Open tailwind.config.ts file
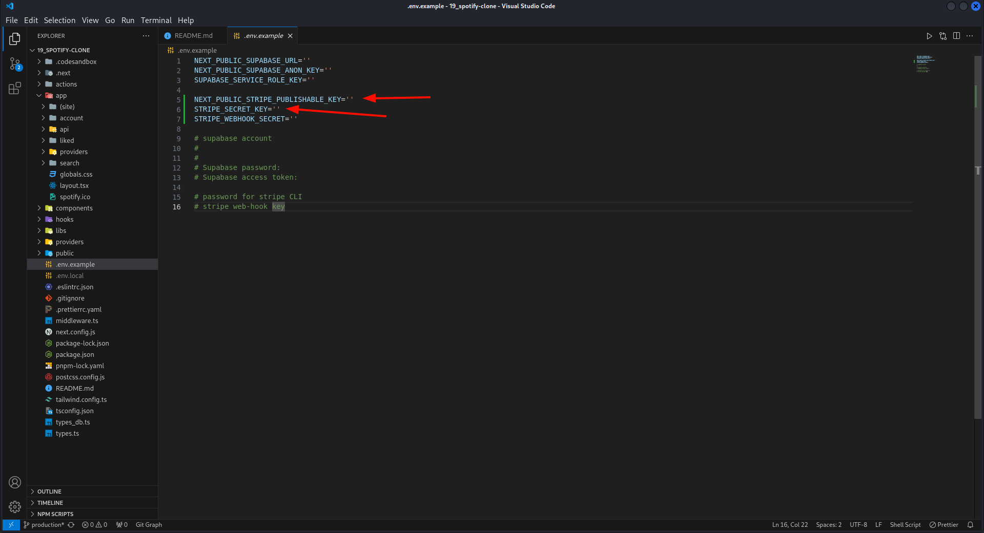This screenshot has width=984, height=533. 92,399
